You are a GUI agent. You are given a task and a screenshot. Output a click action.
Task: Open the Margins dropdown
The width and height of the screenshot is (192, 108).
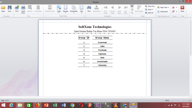(x=65, y=9)
